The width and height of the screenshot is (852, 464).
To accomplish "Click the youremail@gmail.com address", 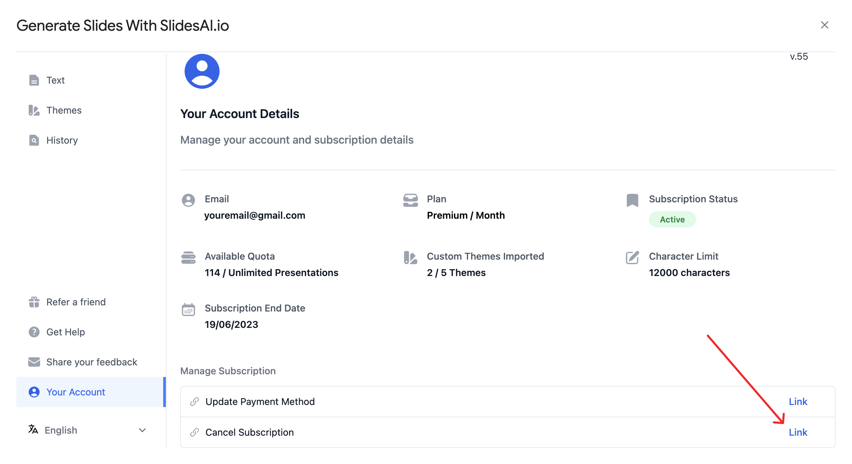I will tap(255, 215).
